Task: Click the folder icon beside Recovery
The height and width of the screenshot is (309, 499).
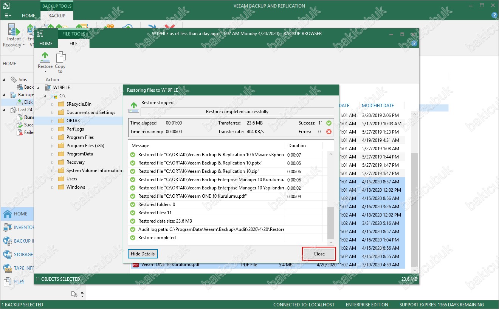Action: click(x=61, y=162)
